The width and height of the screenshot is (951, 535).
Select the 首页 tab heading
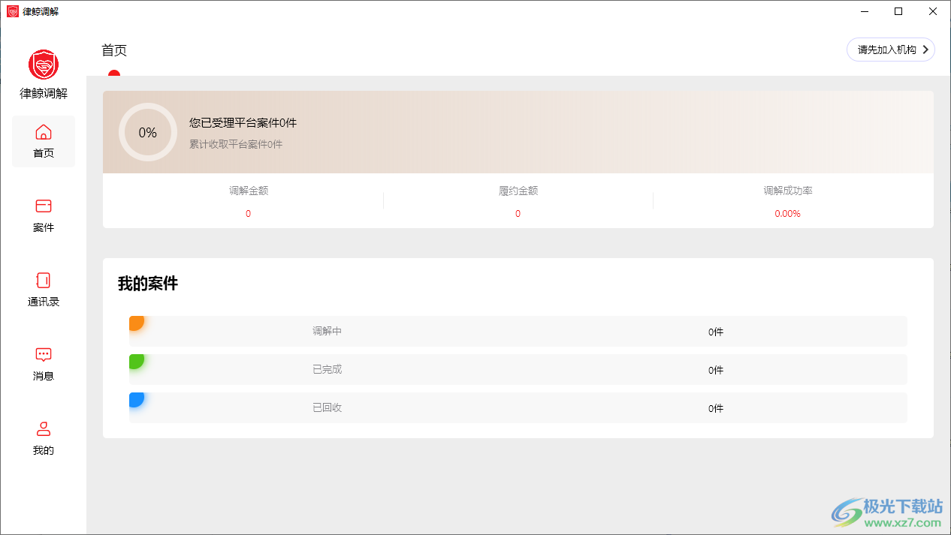coord(114,51)
